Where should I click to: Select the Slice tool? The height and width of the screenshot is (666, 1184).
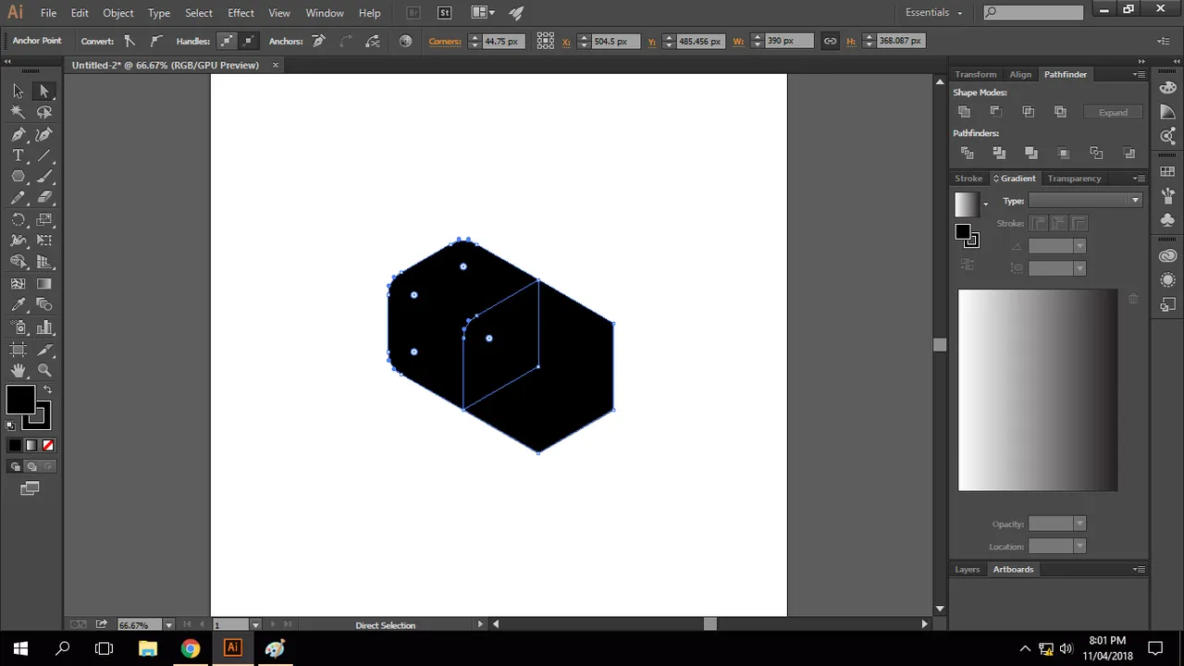click(43, 350)
